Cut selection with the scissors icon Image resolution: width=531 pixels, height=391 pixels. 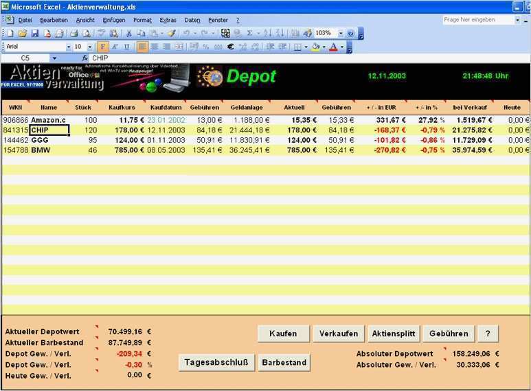(128, 33)
